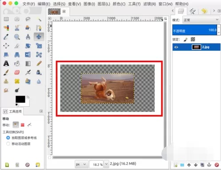Choose 拾取图层或参考线 radio option

point(8,138)
